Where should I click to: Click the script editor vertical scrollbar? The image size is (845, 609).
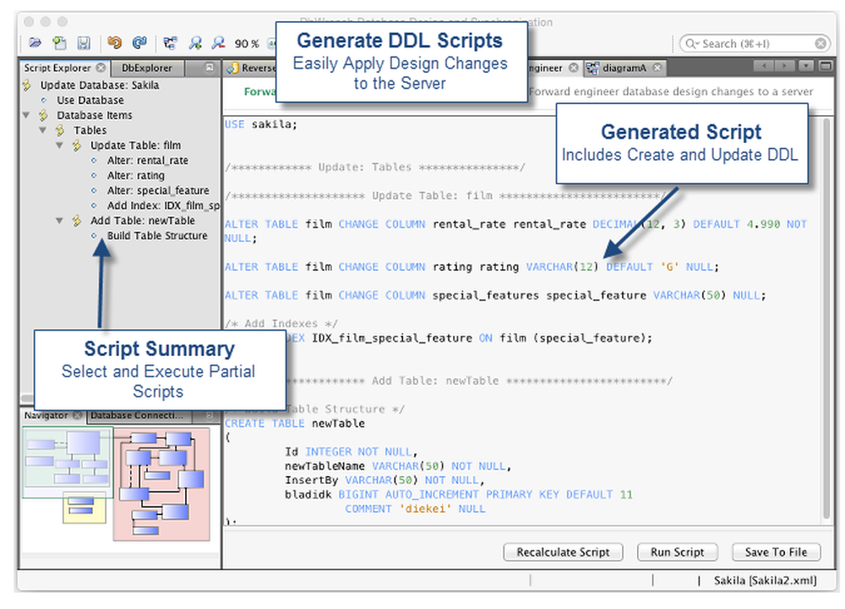pos(826,318)
